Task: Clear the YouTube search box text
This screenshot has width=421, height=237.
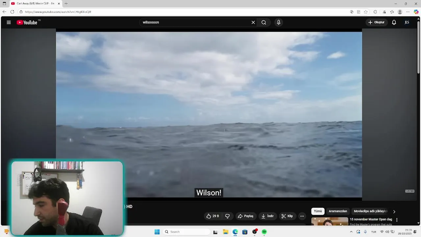Action: (253, 22)
